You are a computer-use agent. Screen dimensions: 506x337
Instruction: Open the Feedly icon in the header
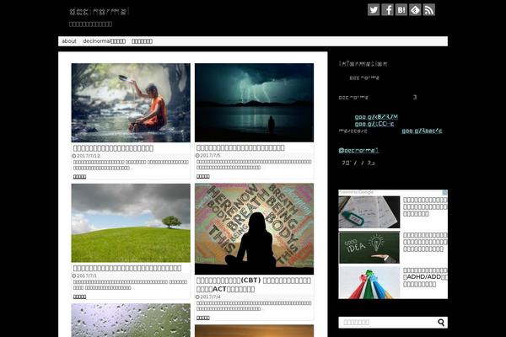click(x=415, y=9)
